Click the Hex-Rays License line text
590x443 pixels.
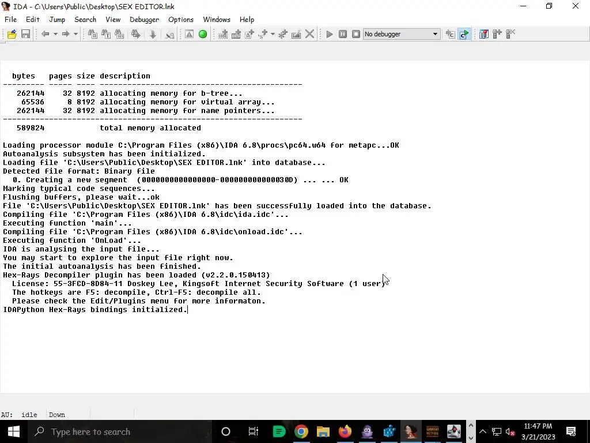199,284
